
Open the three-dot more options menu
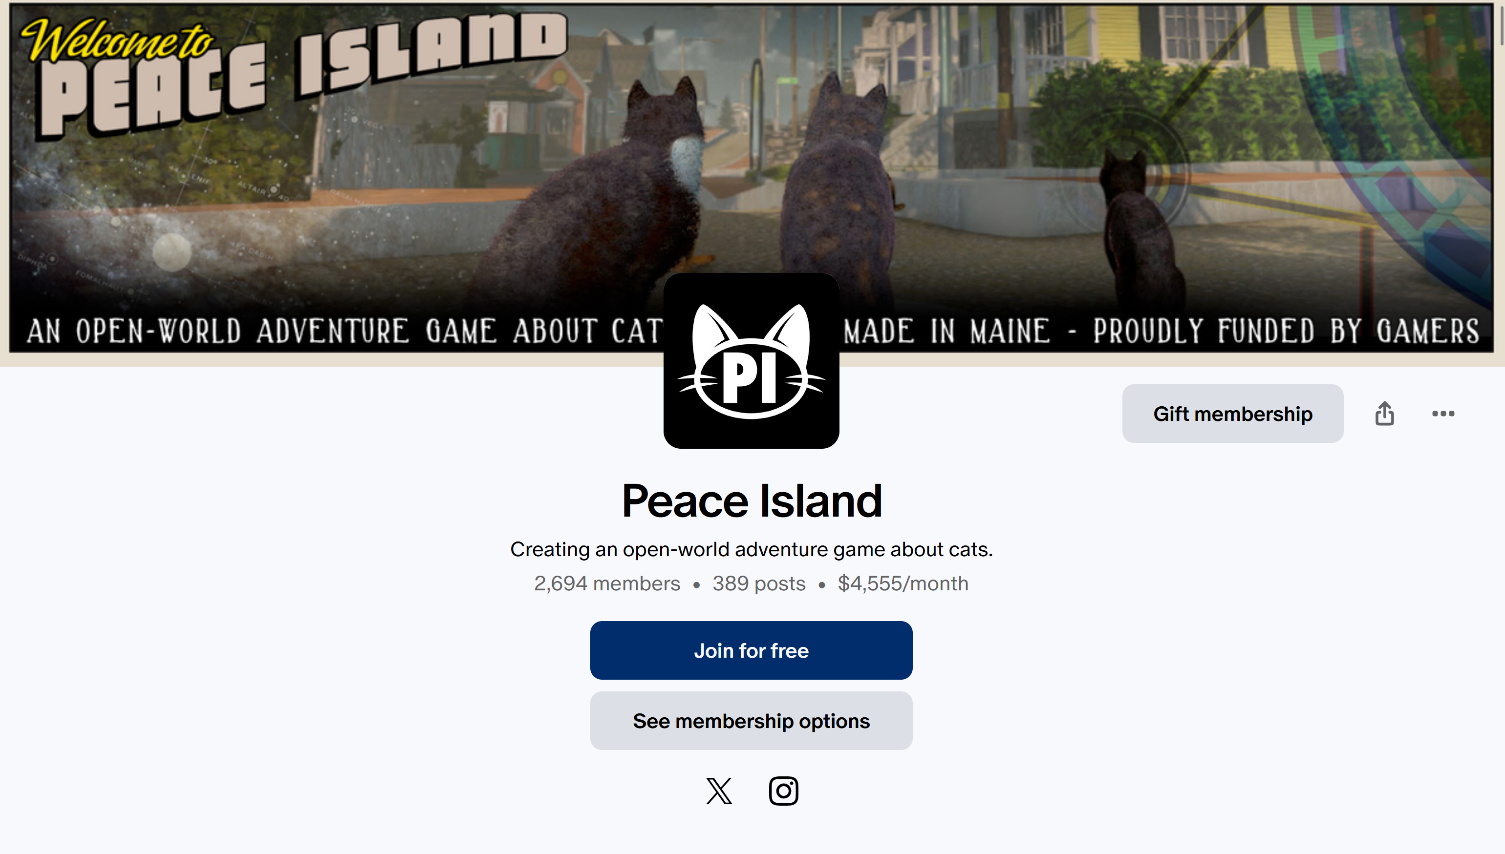pyautogui.click(x=1443, y=414)
